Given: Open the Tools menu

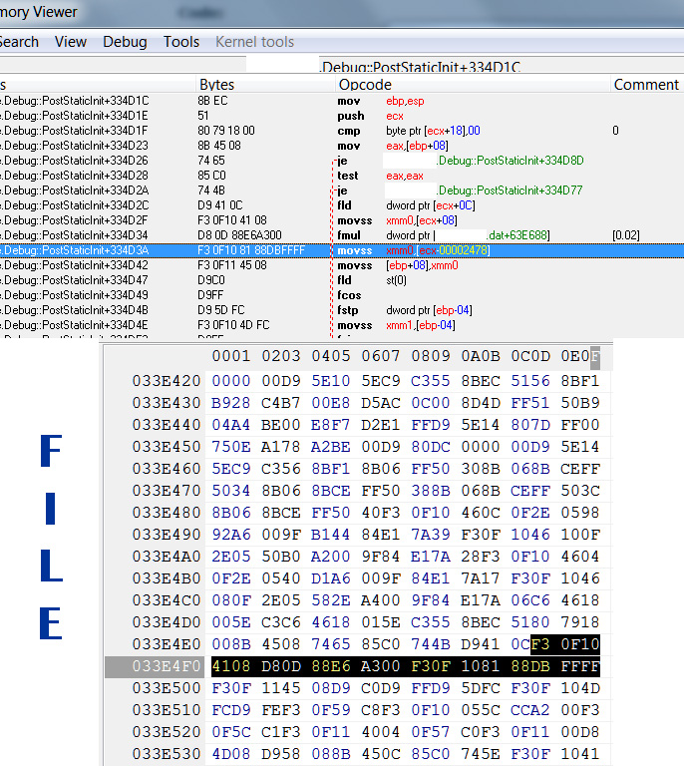Looking at the screenshot, I should coord(181,42).
